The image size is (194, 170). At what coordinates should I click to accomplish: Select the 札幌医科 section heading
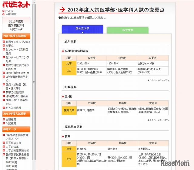click(71, 87)
